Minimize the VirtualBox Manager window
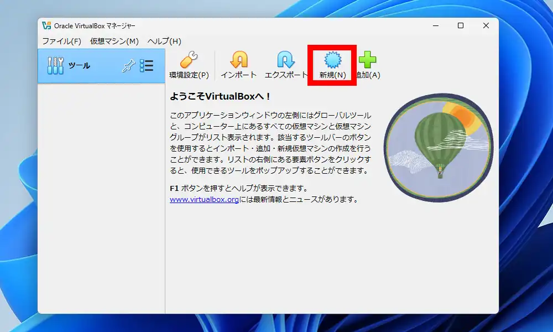 coord(435,25)
